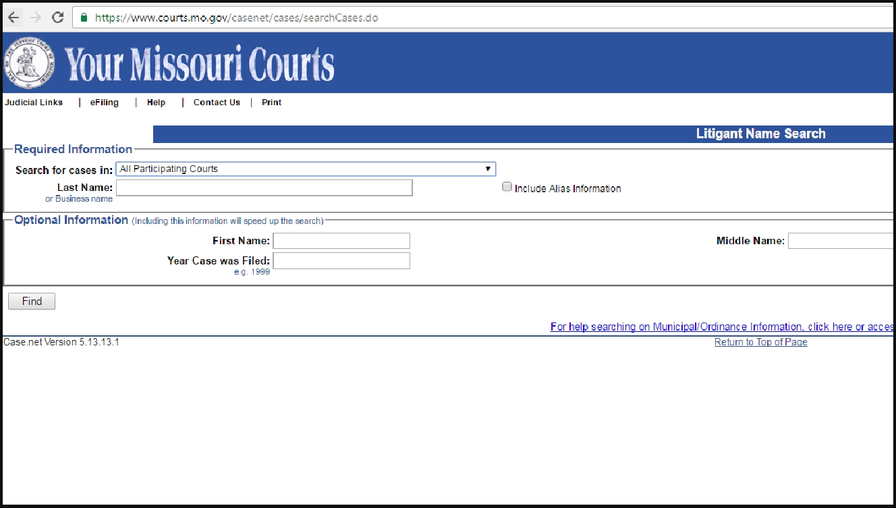Open the Contact Us page
The width and height of the screenshot is (896, 508).
tap(216, 102)
